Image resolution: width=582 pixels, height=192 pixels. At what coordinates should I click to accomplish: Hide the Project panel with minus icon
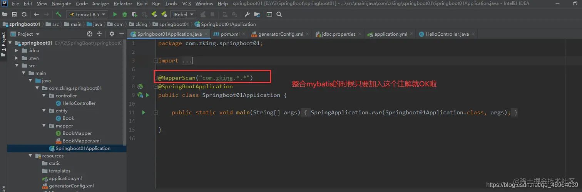coord(122,34)
